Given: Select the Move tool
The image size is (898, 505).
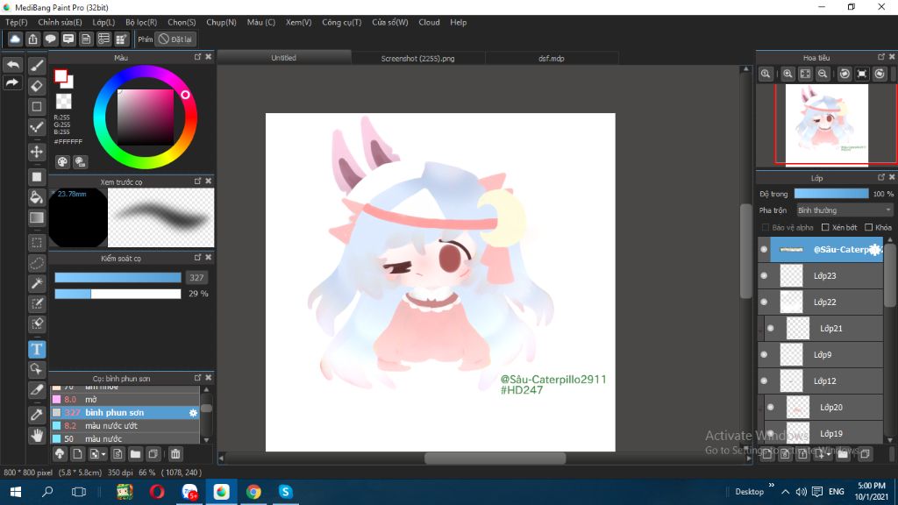Looking at the screenshot, I should [37, 152].
